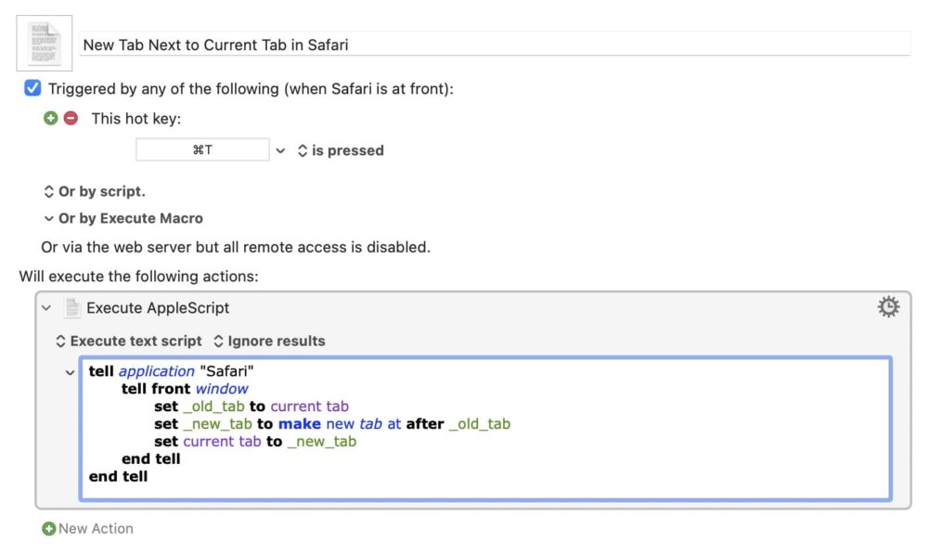Click the Execute AppleScript script icon
Viewport: 928px width, 555px height.
click(72, 308)
